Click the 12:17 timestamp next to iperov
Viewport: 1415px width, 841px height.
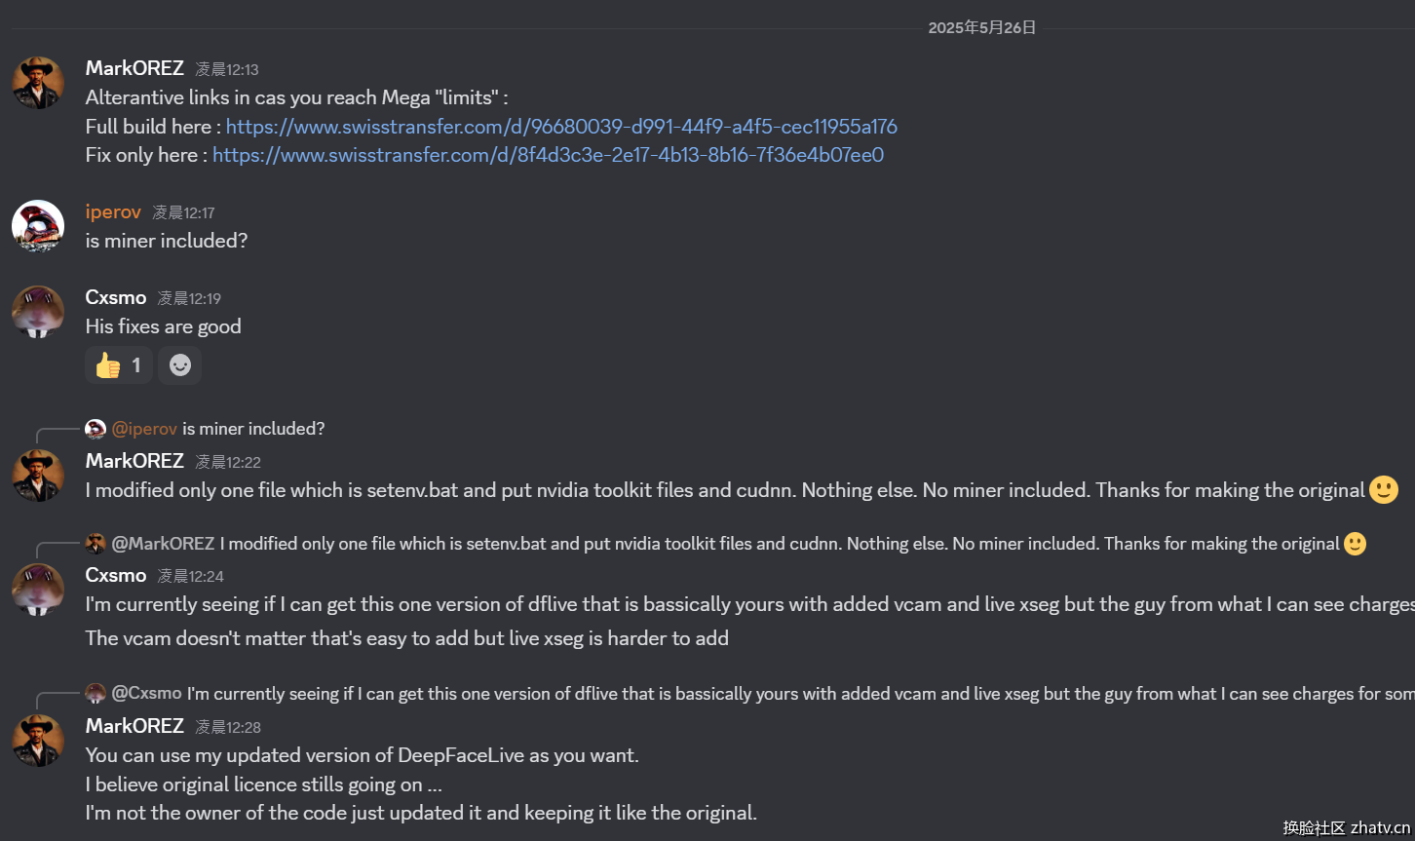pyautogui.click(x=183, y=212)
